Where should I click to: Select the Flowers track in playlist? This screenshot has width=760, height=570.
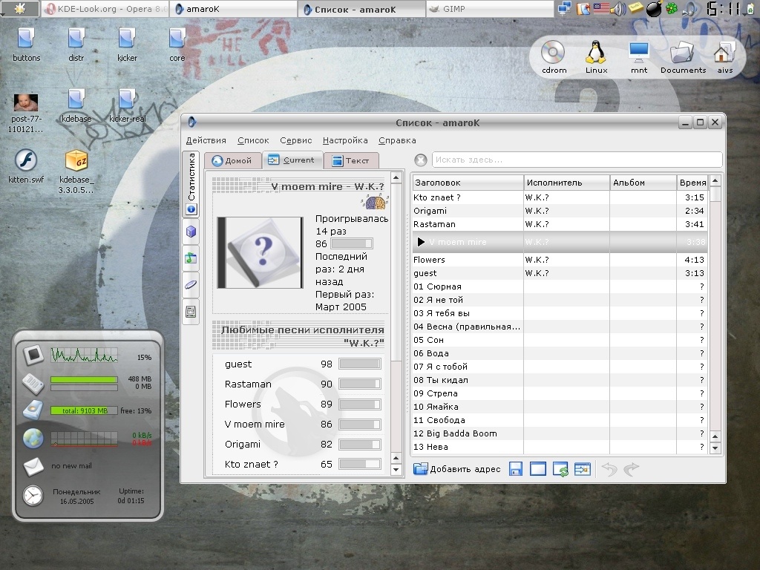tap(560, 260)
